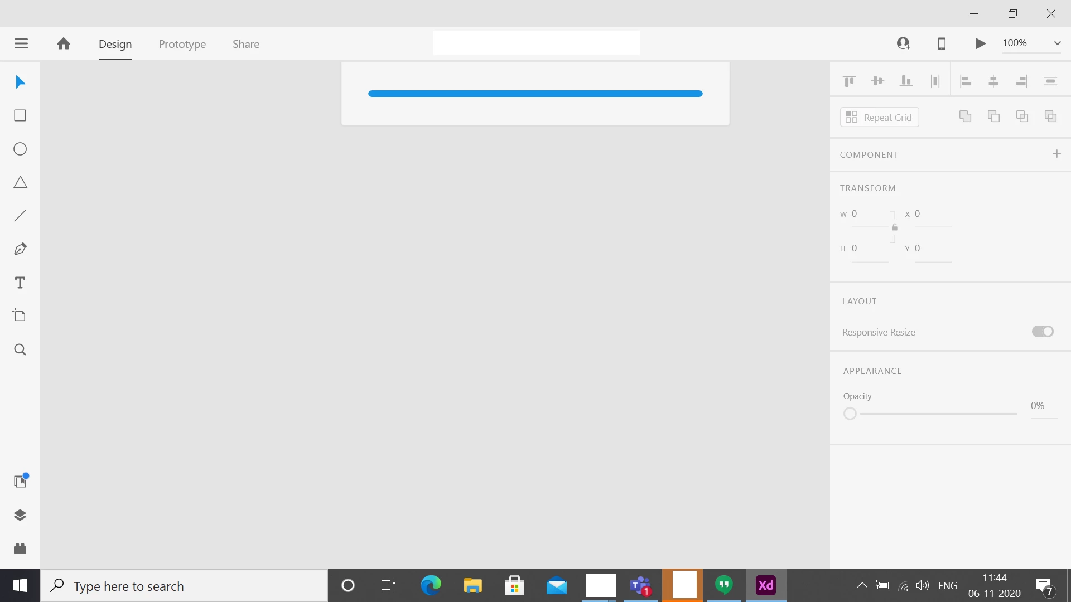Screen dimensions: 1071x602
Task: Add a component with plus icon
Action: coord(1056,154)
